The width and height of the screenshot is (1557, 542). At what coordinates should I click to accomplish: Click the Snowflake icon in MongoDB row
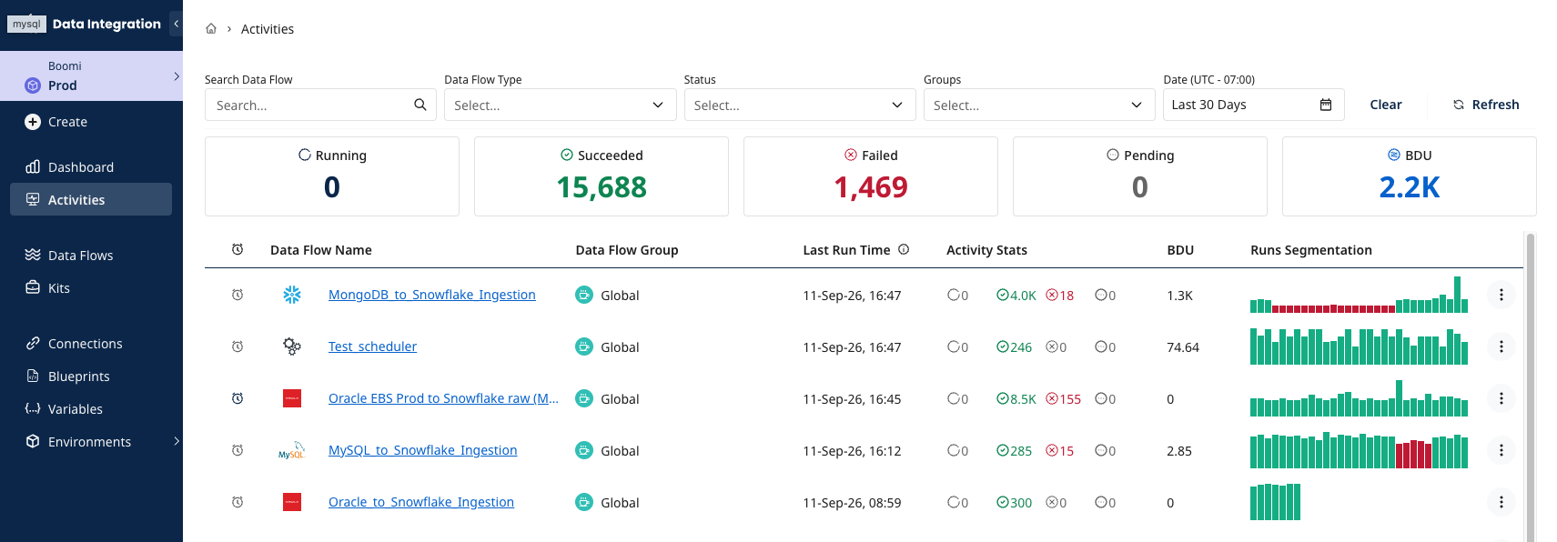[292, 295]
